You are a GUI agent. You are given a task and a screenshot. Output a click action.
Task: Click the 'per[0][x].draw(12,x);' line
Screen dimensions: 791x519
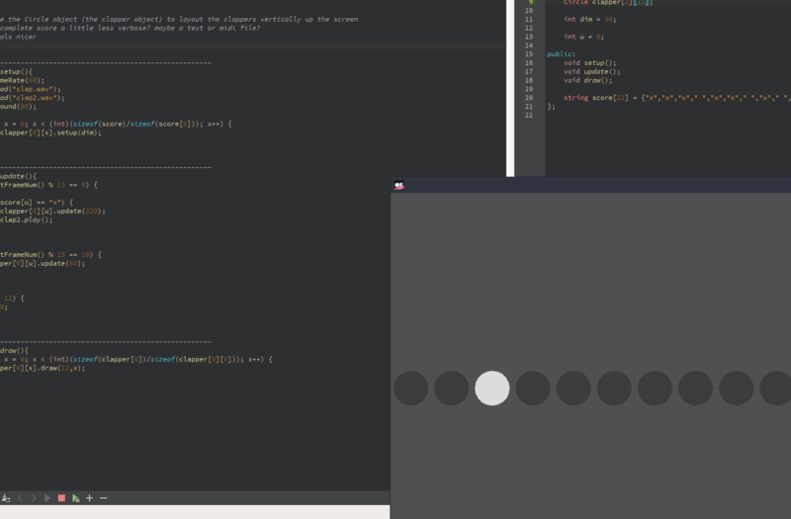43,368
